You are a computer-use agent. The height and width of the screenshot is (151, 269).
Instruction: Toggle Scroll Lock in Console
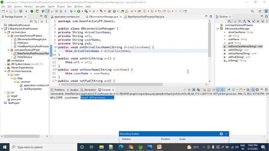point(209,90)
